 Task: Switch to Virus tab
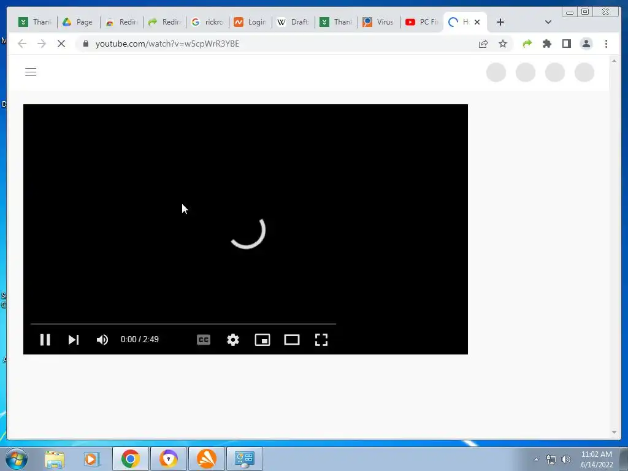pyautogui.click(x=379, y=22)
